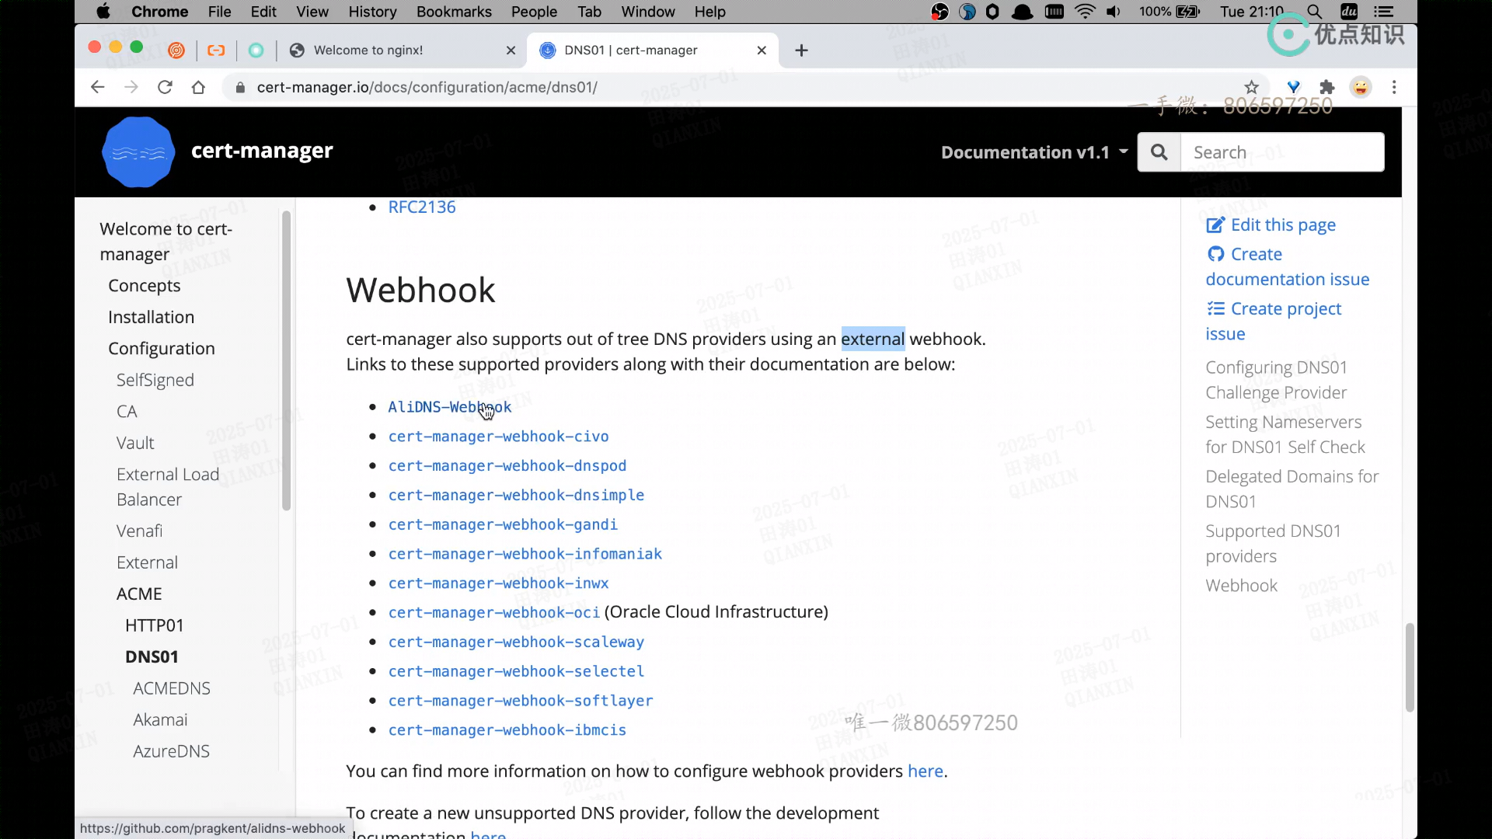The height and width of the screenshot is (839, 1492).
Task: Click the browser back arrow
Action: point(97,87)
